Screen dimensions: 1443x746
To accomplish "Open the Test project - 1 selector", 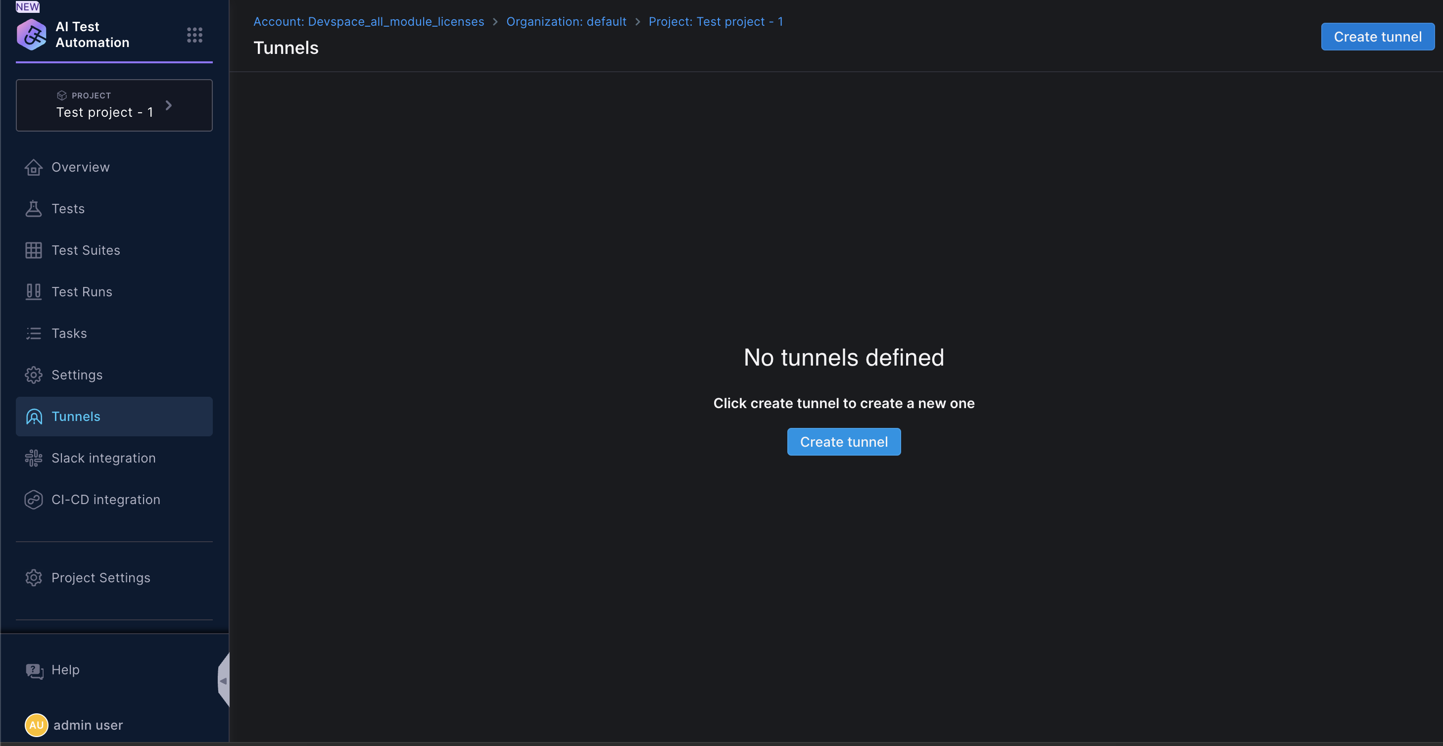I will point(104,112).
